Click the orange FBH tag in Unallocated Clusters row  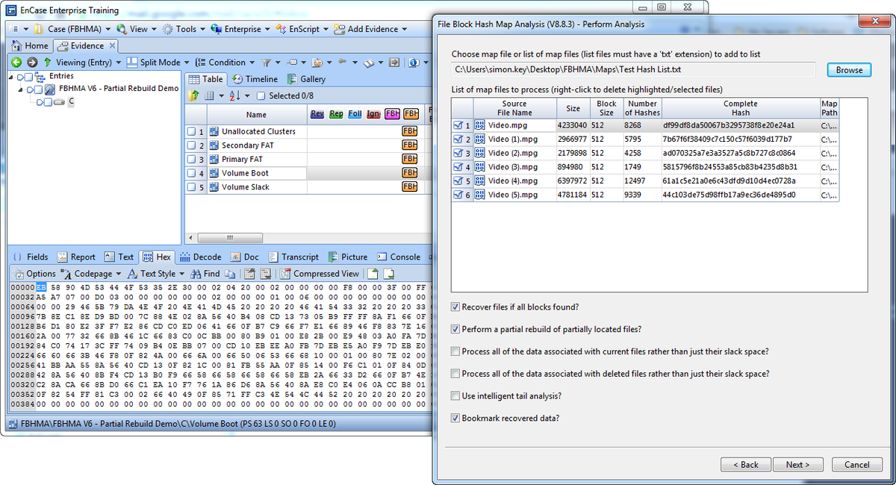click(410, 131)
